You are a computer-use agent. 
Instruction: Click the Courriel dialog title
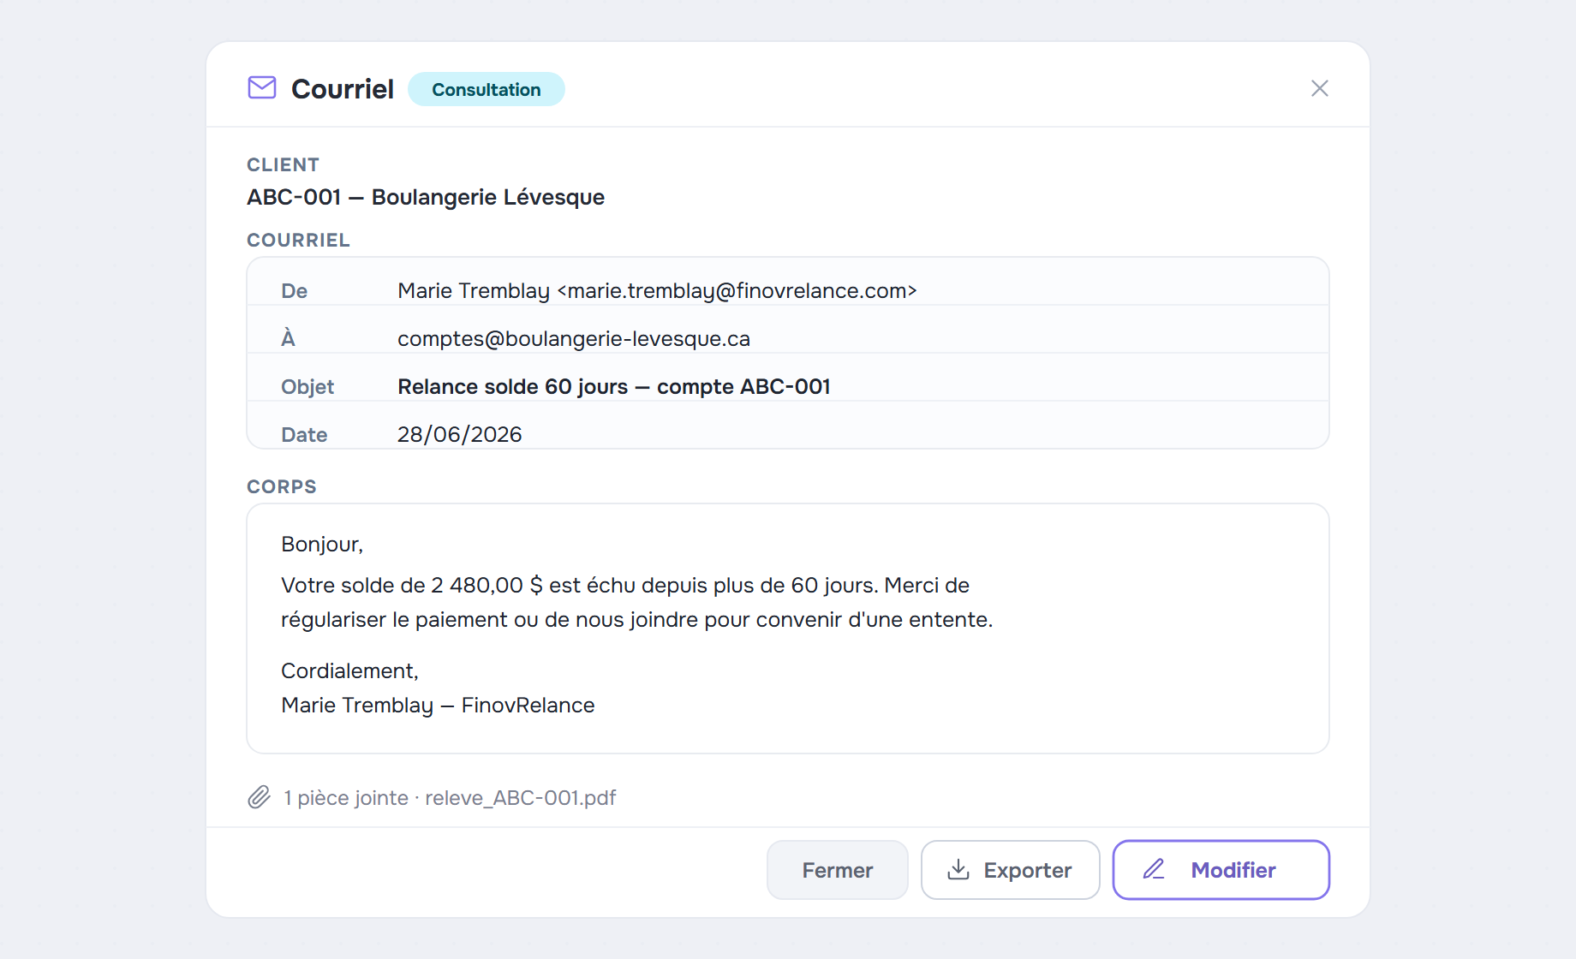(x=343, y=89)
